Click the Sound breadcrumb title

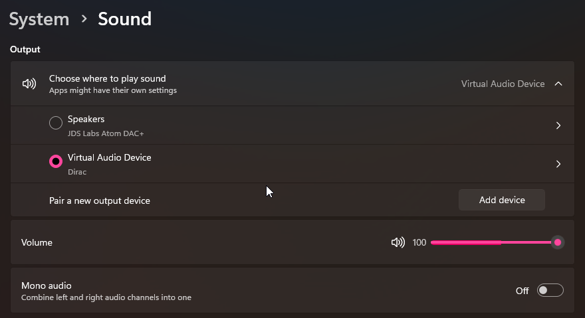click(x=124, y=19)
